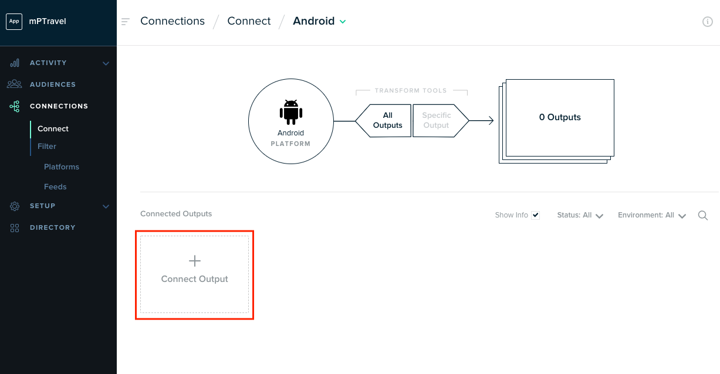Click the Connect Output tile
This screenshot has height=374, width=720.
point(194,274)
